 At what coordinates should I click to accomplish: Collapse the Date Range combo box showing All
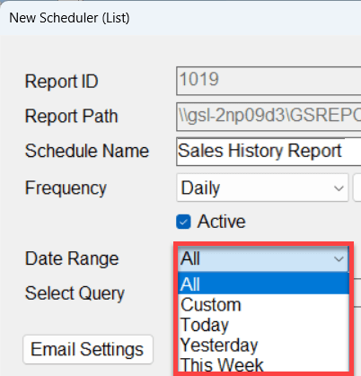pyautogui.click(x=263, y=258)
